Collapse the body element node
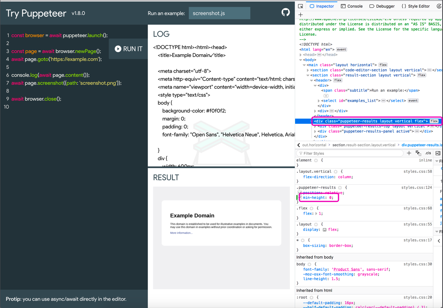Viewport: 443px width, 308px height. (x=301, y=60)
